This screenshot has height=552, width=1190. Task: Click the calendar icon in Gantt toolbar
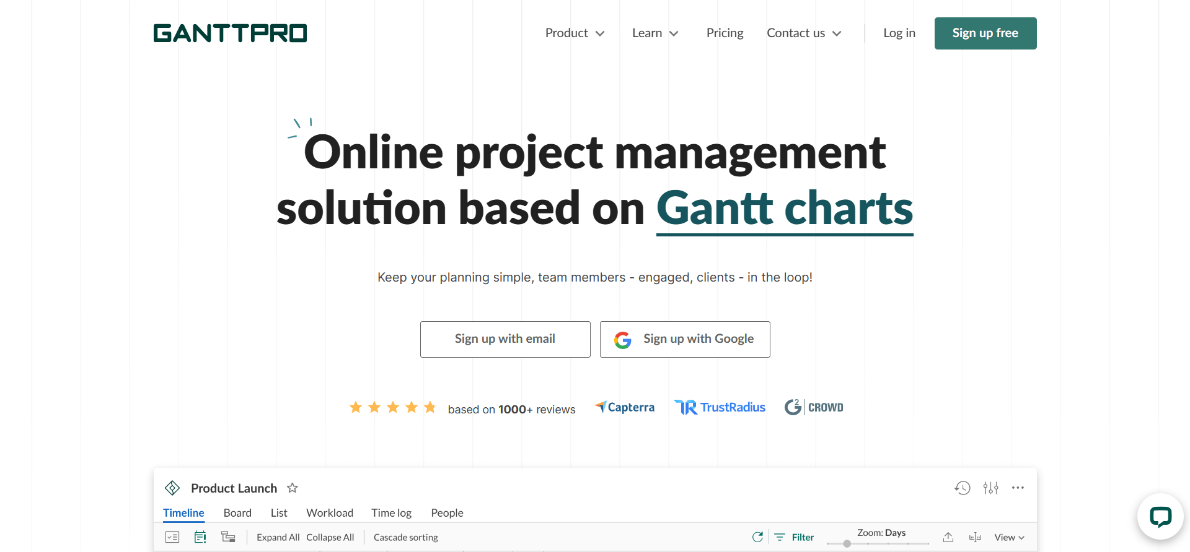(x=200, y=537)
